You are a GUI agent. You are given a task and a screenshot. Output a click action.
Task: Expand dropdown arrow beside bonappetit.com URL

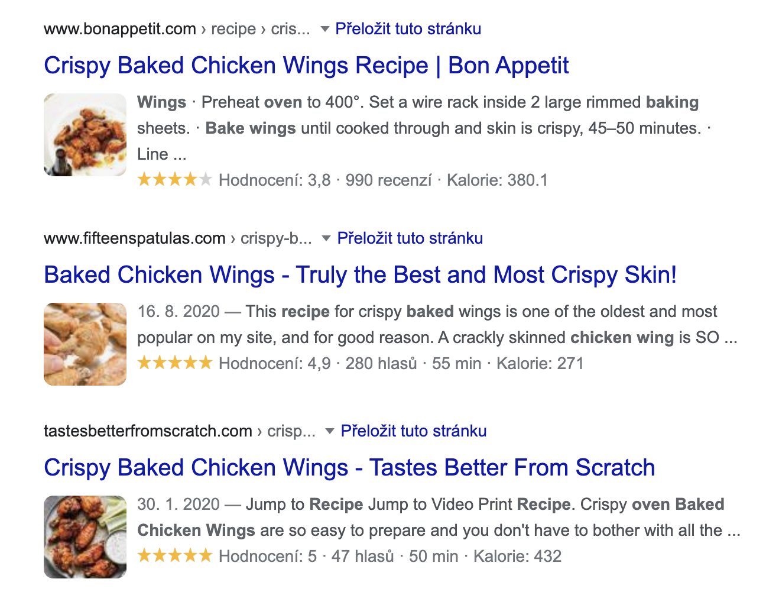tap(324, 29)
